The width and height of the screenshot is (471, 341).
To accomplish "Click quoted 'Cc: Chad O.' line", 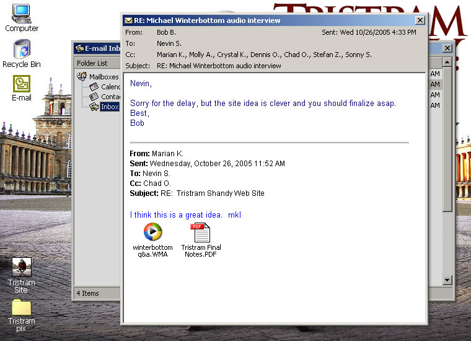I will (150, 184).
